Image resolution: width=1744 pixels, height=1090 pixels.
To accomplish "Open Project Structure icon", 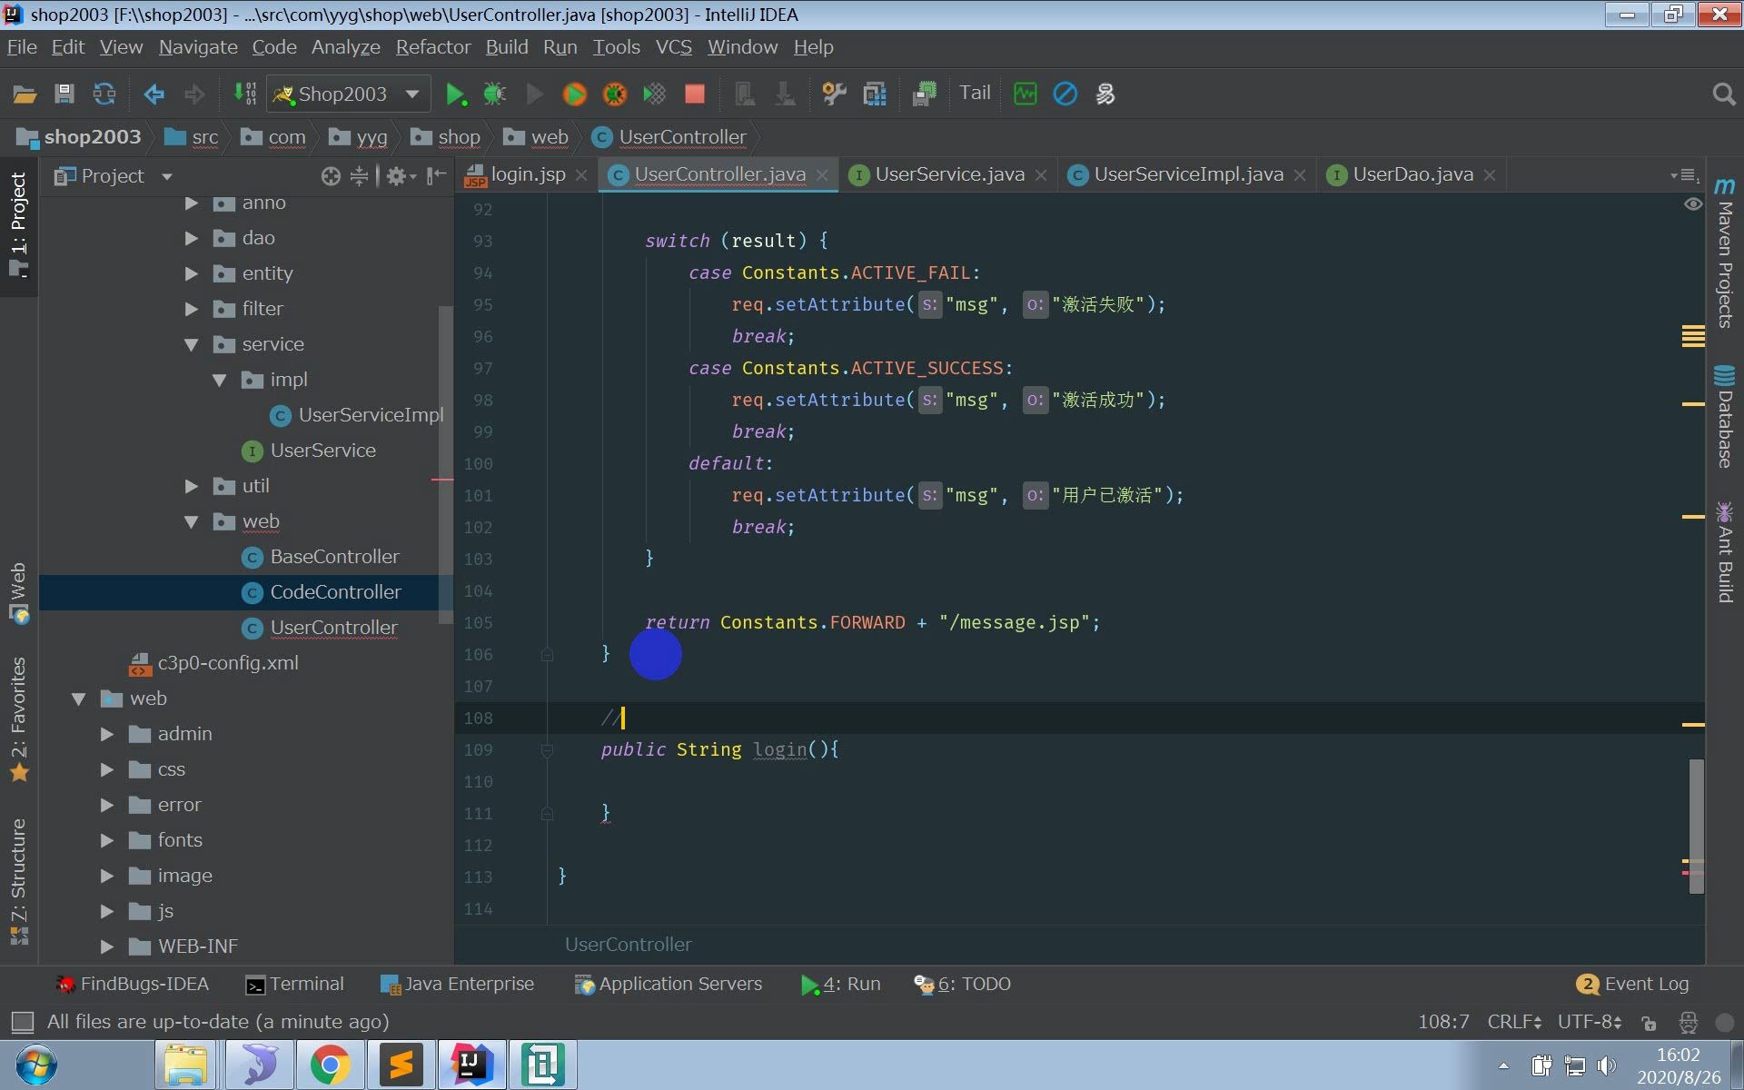I will (875, 94).
